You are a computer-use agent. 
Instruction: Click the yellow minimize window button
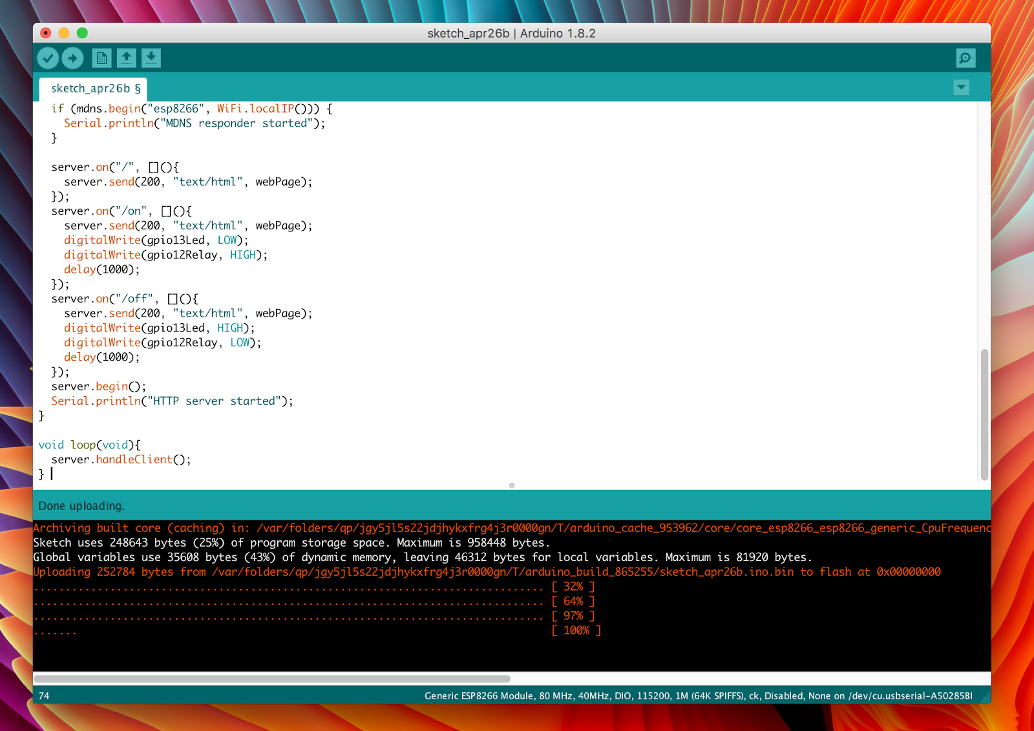[64, 33]
